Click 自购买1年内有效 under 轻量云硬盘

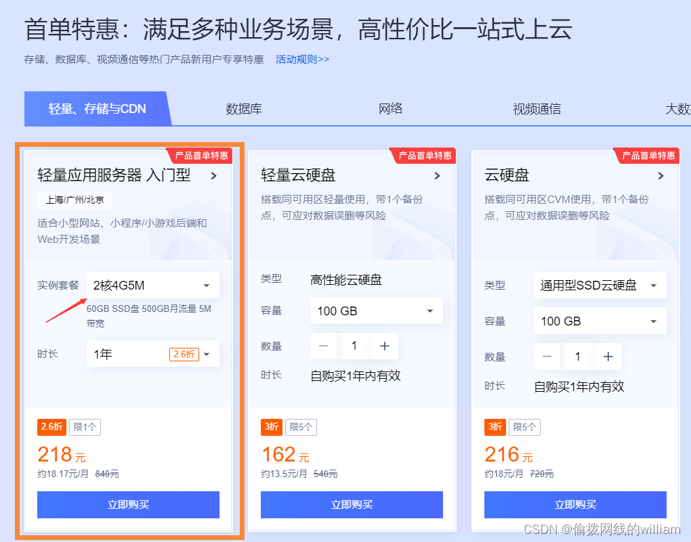click(356, 376)
